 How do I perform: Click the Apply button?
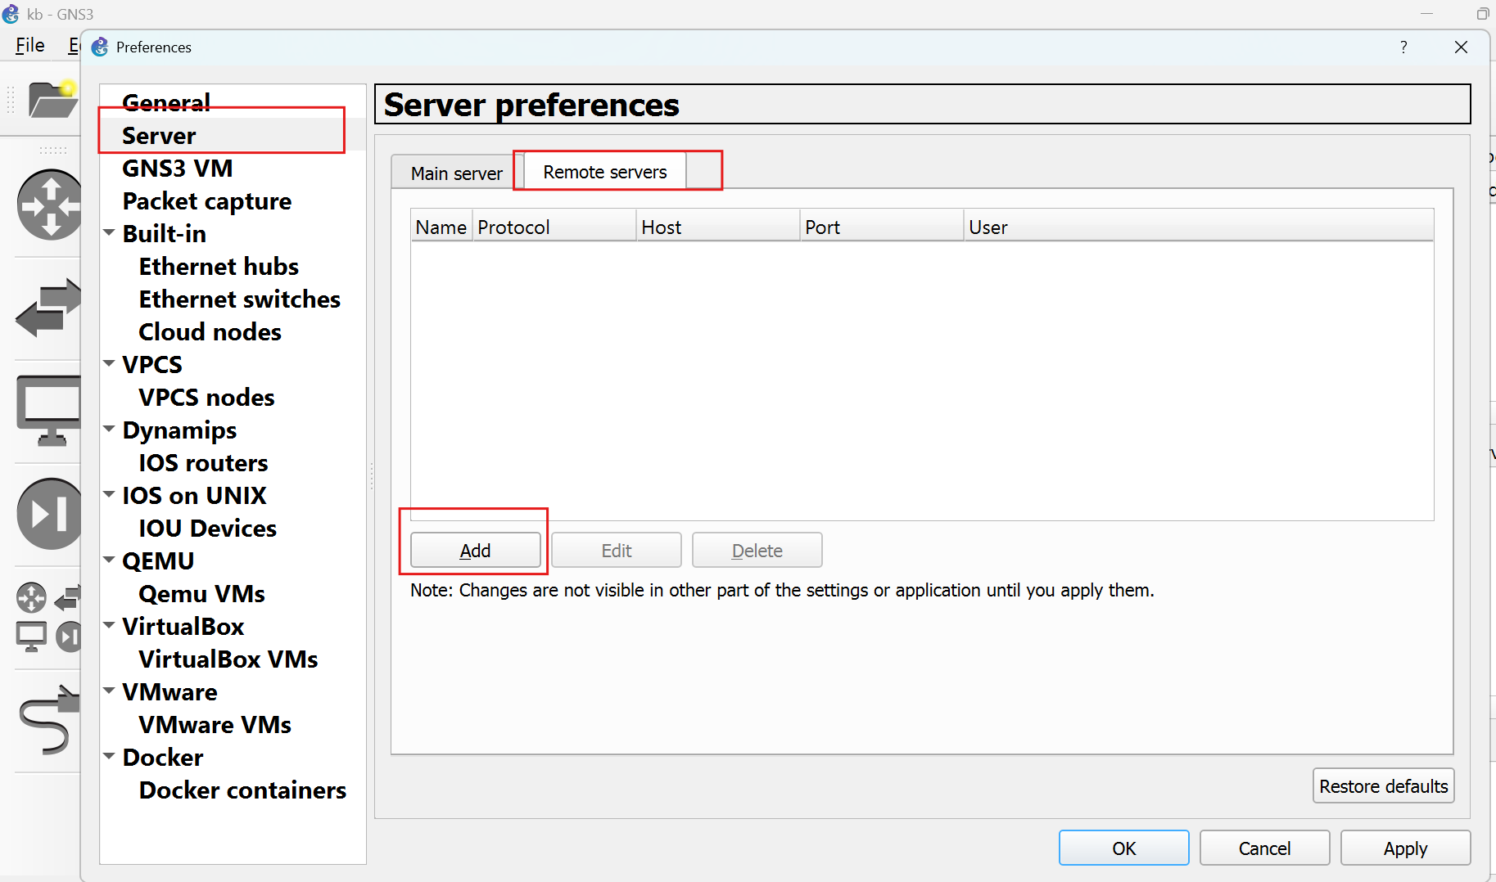coord(1404,848)
